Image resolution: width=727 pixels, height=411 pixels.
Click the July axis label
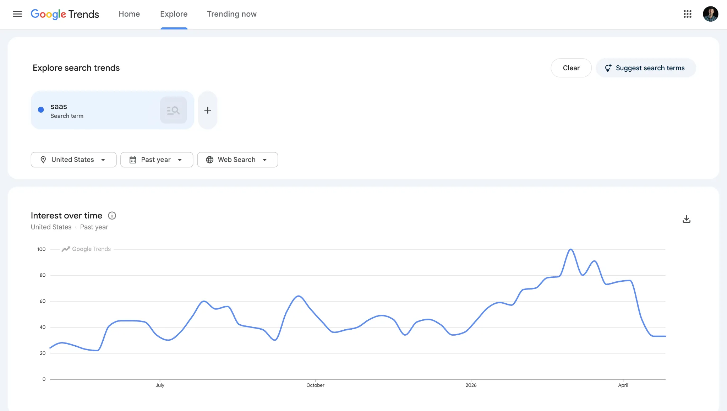(160, 385)
